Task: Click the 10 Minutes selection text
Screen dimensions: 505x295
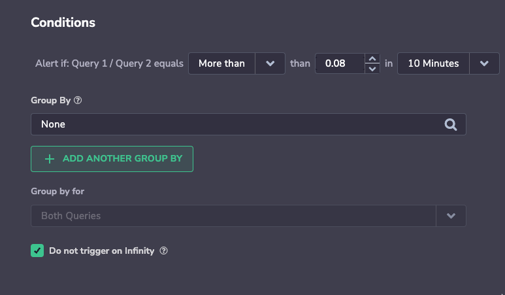Action: point(433,63)
